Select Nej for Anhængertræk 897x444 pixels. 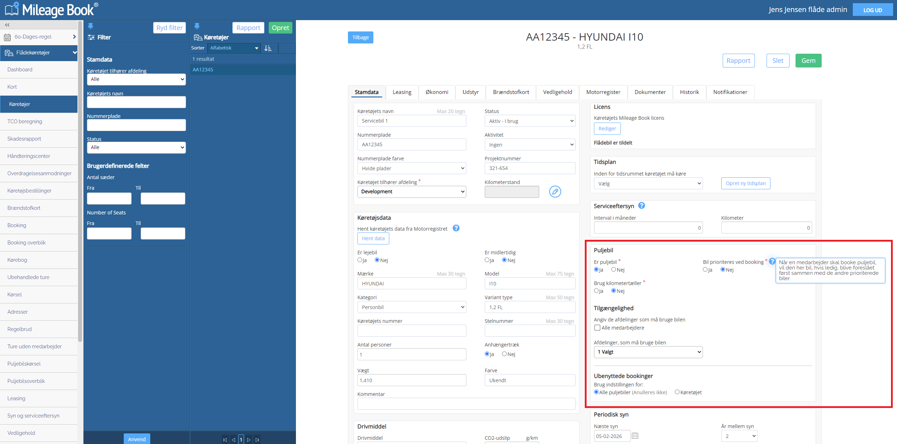coord(505,354)
